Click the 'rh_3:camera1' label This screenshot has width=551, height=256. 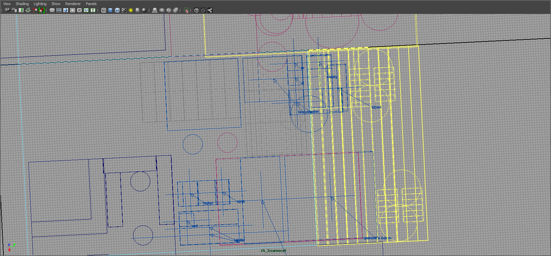273,251
